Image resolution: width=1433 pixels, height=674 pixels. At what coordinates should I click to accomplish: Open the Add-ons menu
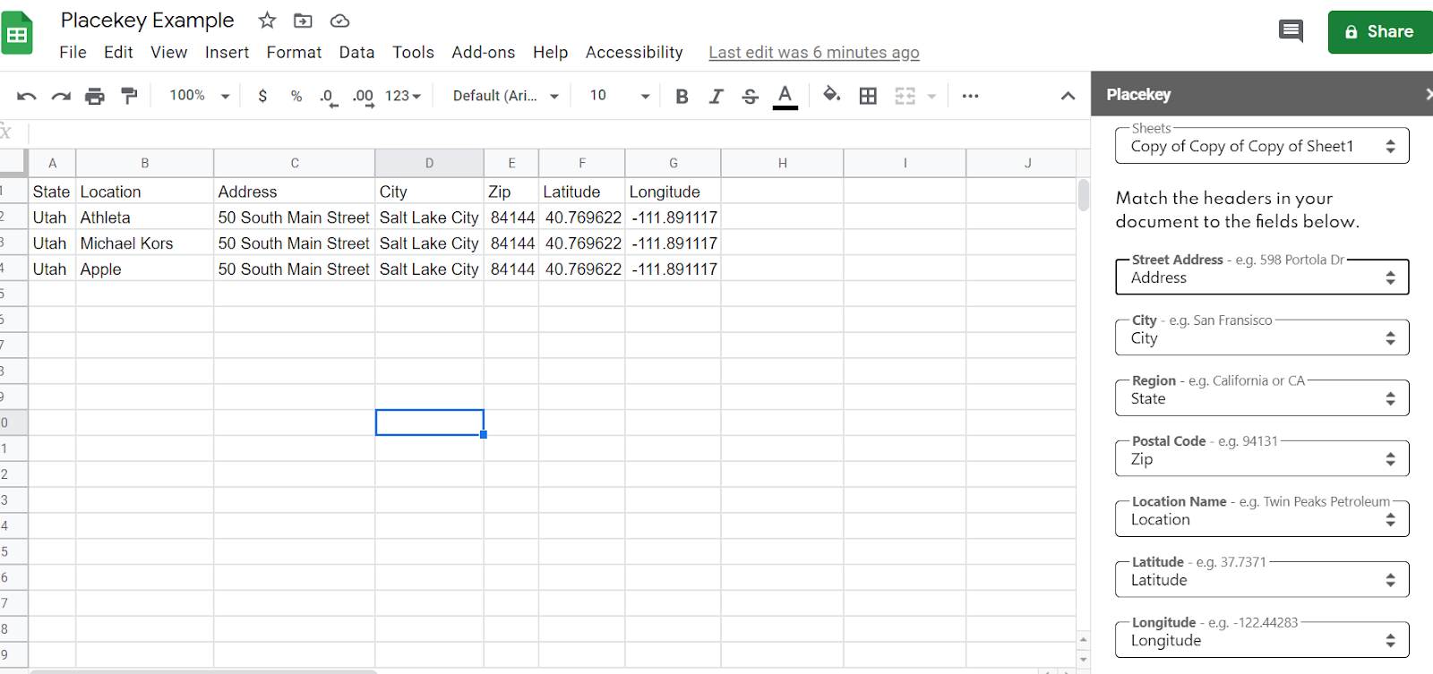[x=484, y=53]
